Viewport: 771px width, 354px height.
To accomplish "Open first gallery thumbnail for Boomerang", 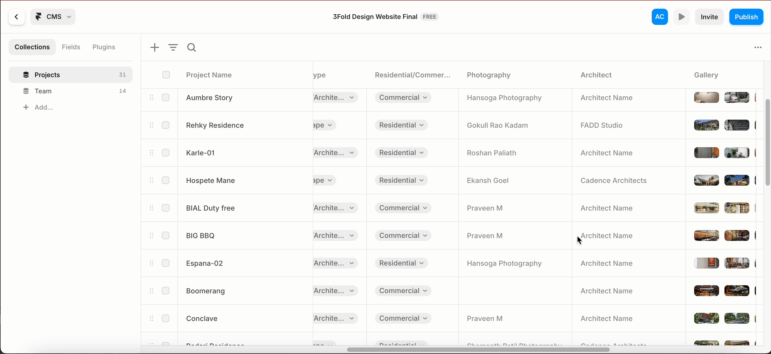I will point(706,290).
